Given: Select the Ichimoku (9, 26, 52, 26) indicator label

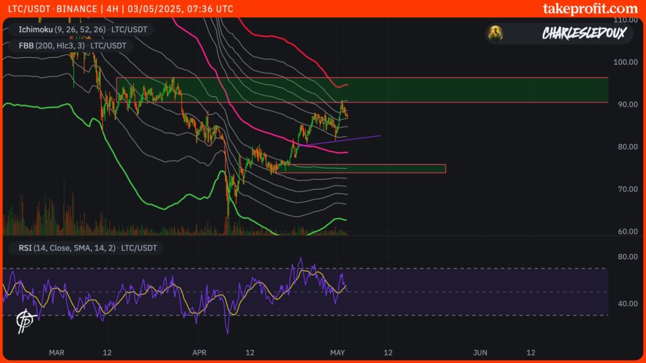Looking at the screenshot, I should 81,30.
